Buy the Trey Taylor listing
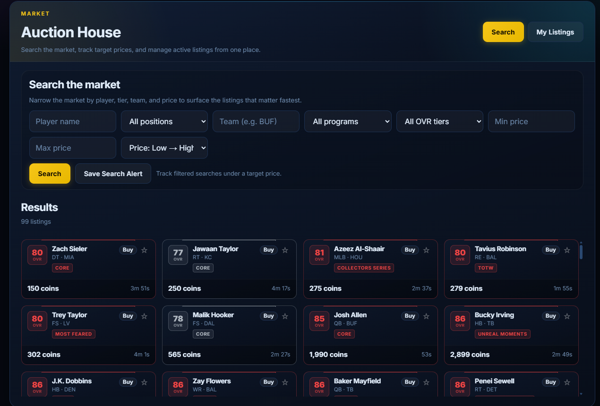 pyautogui.click(x=128, y=316)
